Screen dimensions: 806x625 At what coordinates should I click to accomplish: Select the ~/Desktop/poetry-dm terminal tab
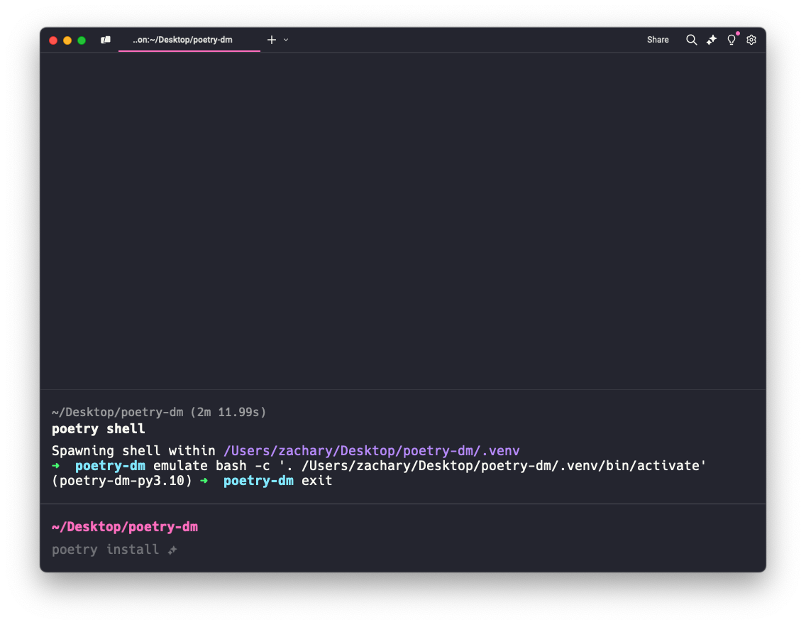189,40
